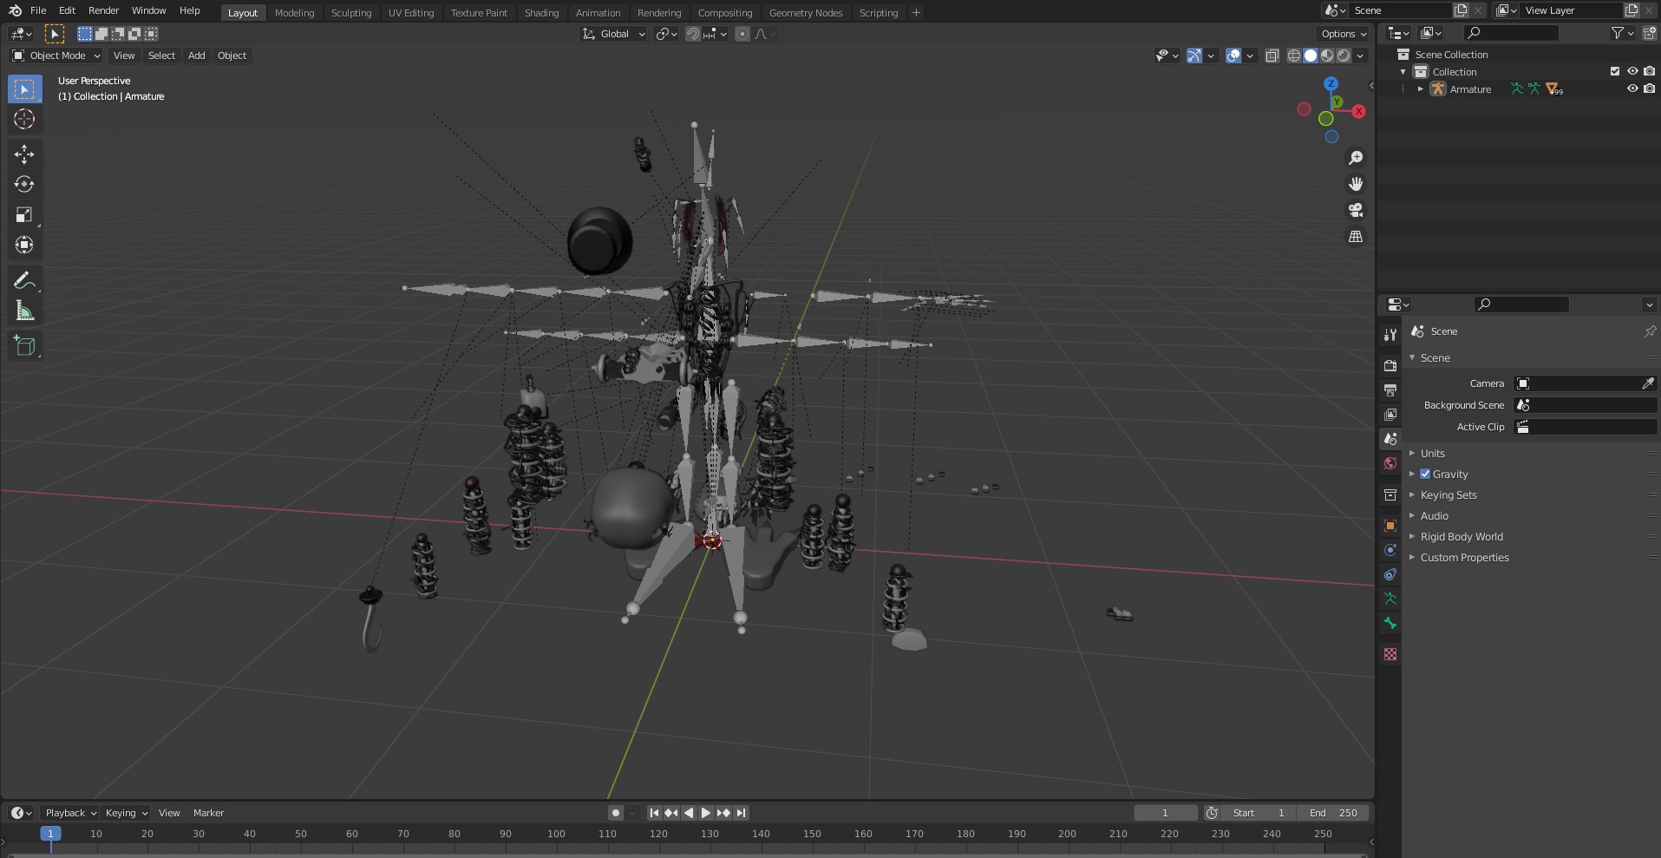Click the Camera field in Scene
This screenshot has width=1661, height=858.
pyautogui.click(x=1579, y=383)
